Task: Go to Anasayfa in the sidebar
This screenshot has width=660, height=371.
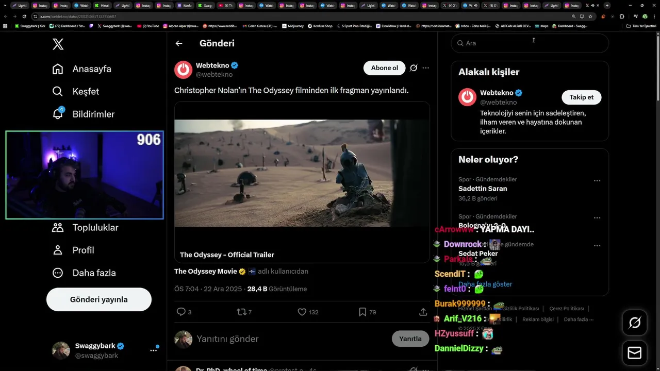Action: [x=82, y=69]
